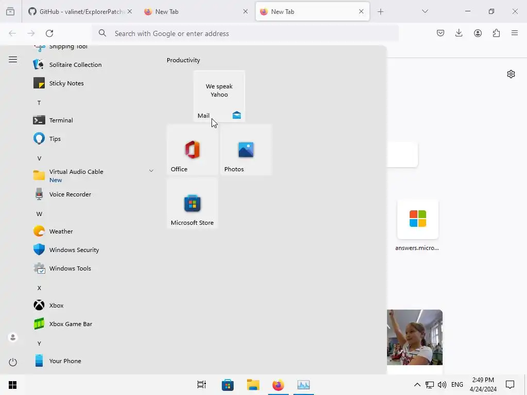Open new tab personalize settings gear
The width and height of the screenshot is (527, 395).
coord(511,74)
